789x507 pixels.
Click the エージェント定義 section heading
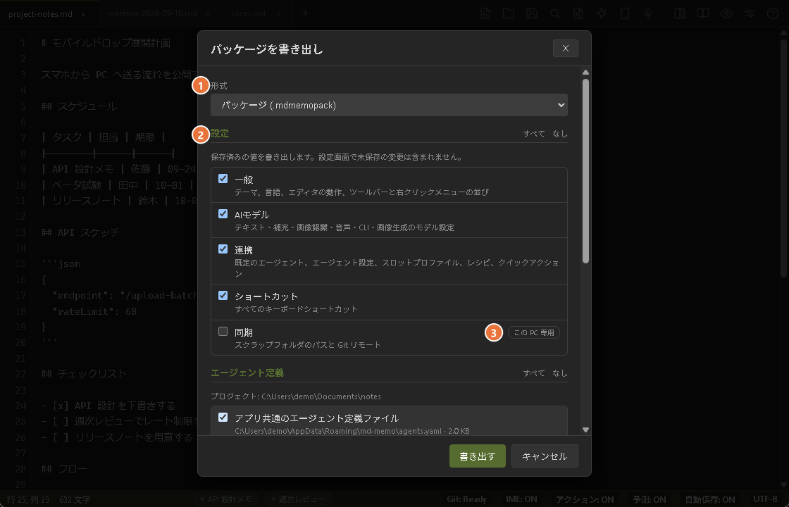coord(247,373)
